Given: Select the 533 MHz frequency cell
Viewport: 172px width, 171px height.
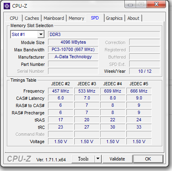Looking at the screenshot, I should (87, 91).
